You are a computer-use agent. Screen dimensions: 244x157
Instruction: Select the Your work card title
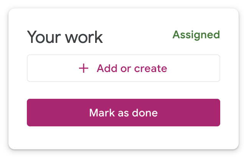(x=65, y=38)
